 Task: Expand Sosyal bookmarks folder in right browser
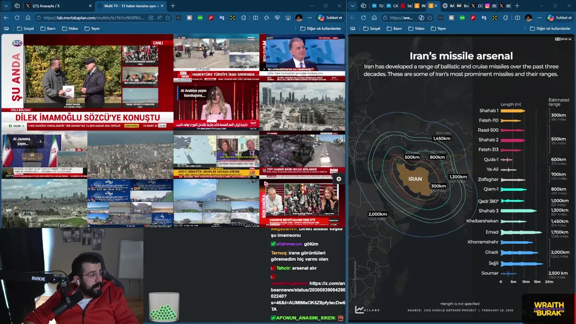click(x=372, y=28)
